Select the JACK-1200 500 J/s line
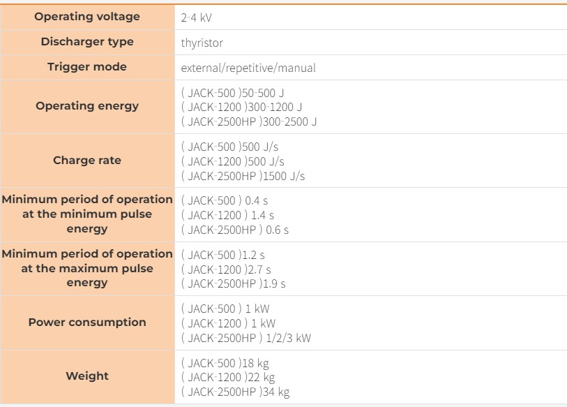 point(232,161)
